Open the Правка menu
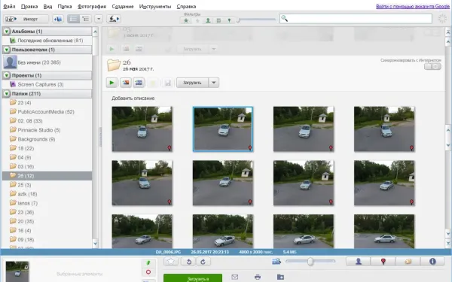The height and width of the screenshot is (282, 452). pyautogui.click(x=29, y=6)
